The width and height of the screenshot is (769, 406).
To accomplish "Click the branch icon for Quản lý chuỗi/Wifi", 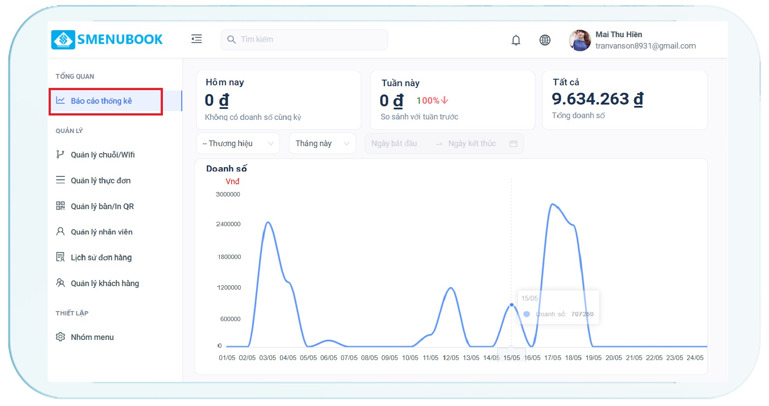I will (60, 154).
